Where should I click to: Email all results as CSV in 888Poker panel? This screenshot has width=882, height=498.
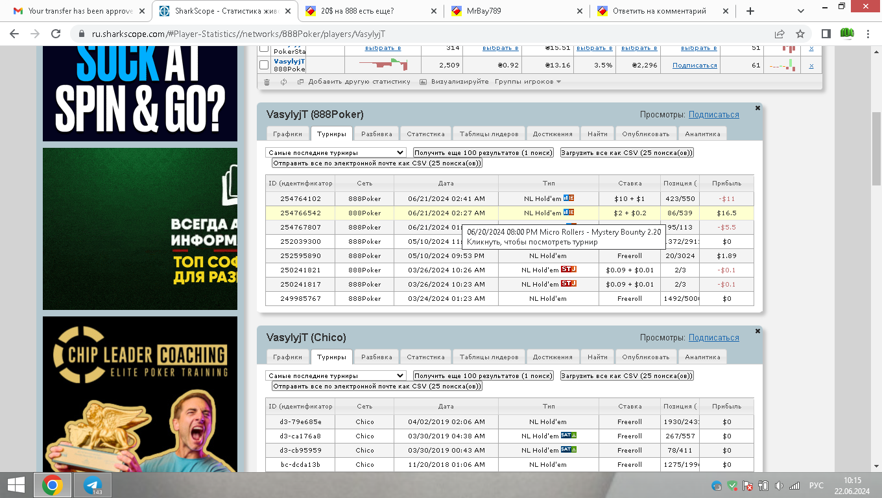377,163
